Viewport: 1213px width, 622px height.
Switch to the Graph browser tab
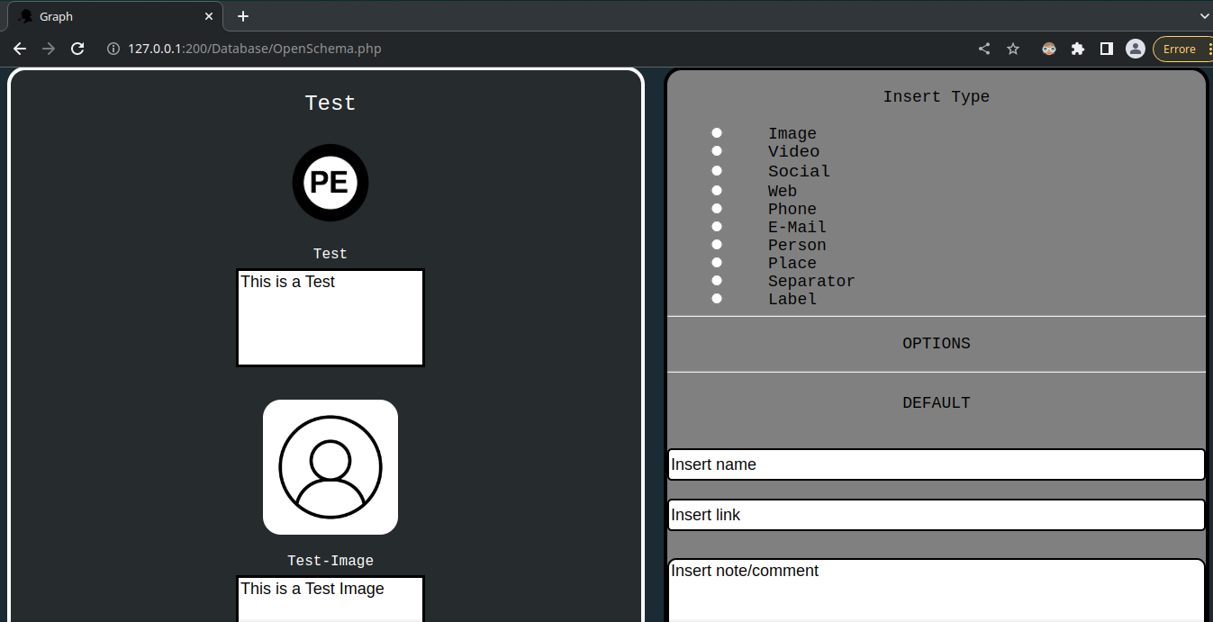[x=108, y=15]
